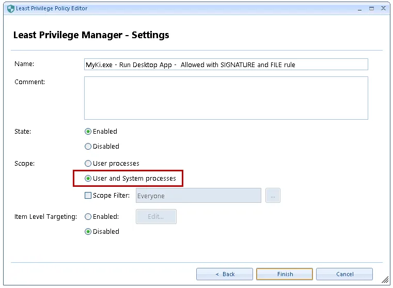This screenshot has height=288, width=393.
Task: Click the resize grip in the window corner
Action: click(x=385, y=280)
